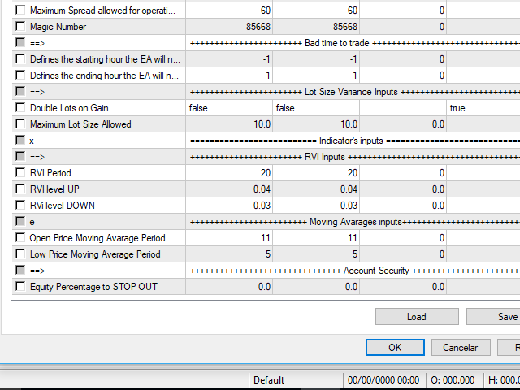This screenshot has width=520, height=390.
Task: Check the RVi level DOWN checkbox
Action: (x=20, y=206)
